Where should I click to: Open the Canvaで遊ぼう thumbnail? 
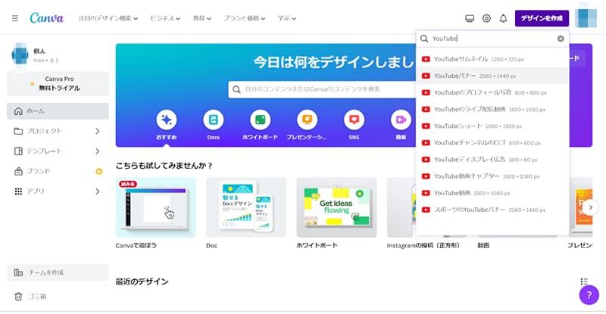156,207
